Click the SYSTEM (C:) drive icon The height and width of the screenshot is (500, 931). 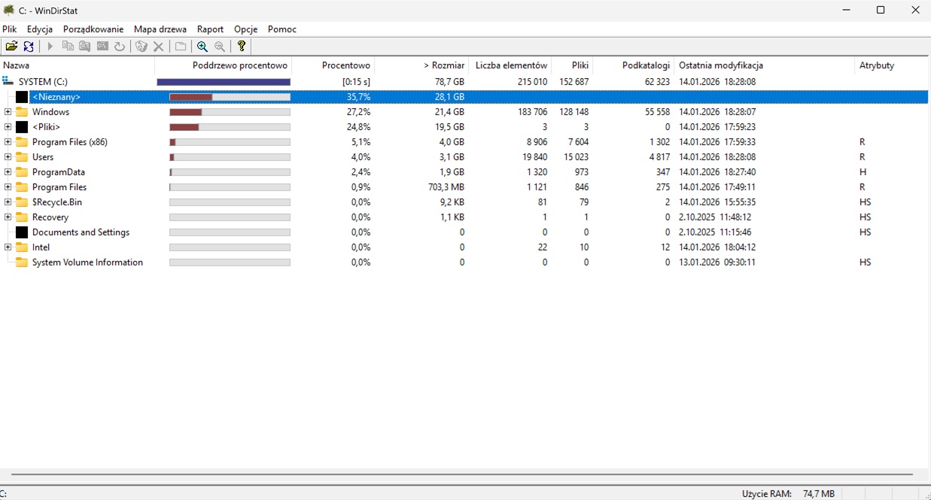coord(9,81)
